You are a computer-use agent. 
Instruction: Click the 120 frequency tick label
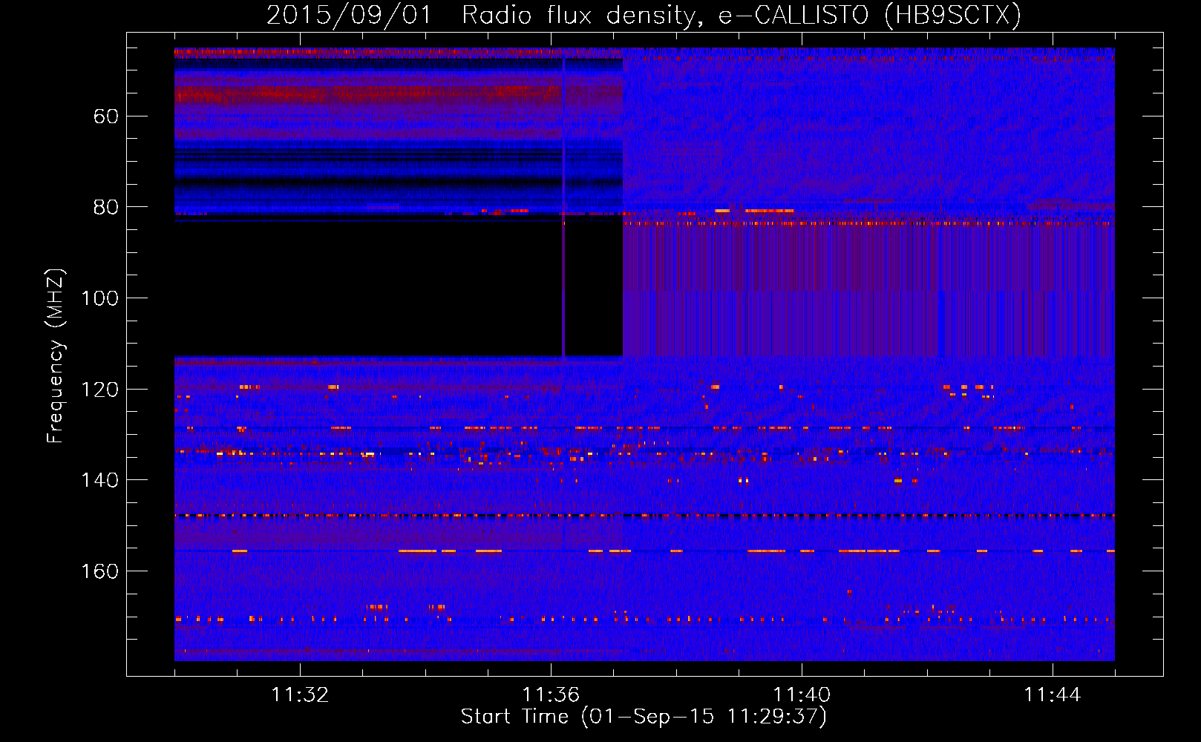pyautogui.click(x=99, y=390)
